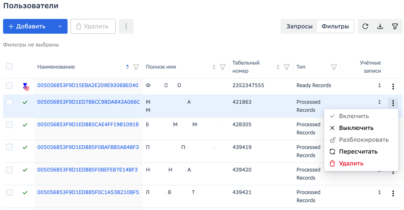This screenshot has width=404, height=210.
Task: Click the funnel filter icon in the top toolbar
Action: point(395,26)
